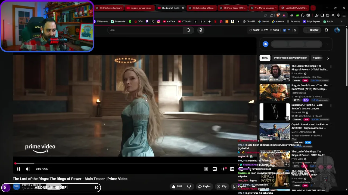Screen dimensions: 348x195
Task: Toggle theater mode in the player
Action: coord(232,169)
